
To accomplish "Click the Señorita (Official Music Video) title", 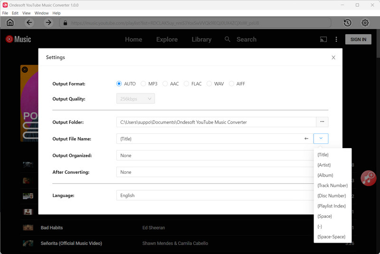I will (71, 243).
